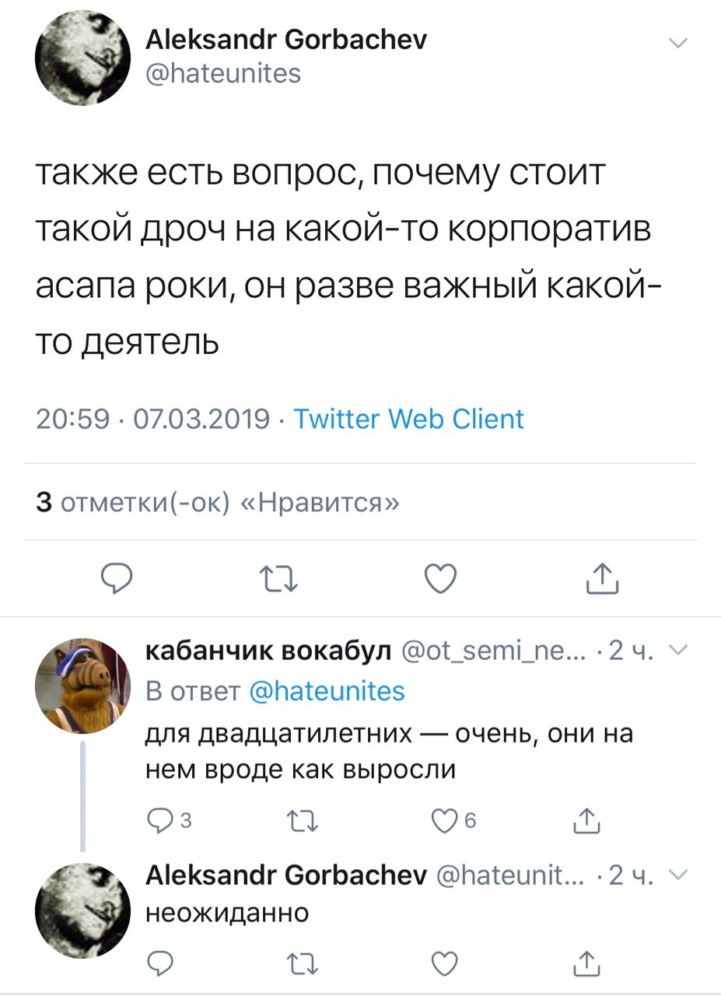The width and height of the screenshot is (721, 996).
Task: Expand options for кабанчик вокабул's reply
Action: coord(675,651)
